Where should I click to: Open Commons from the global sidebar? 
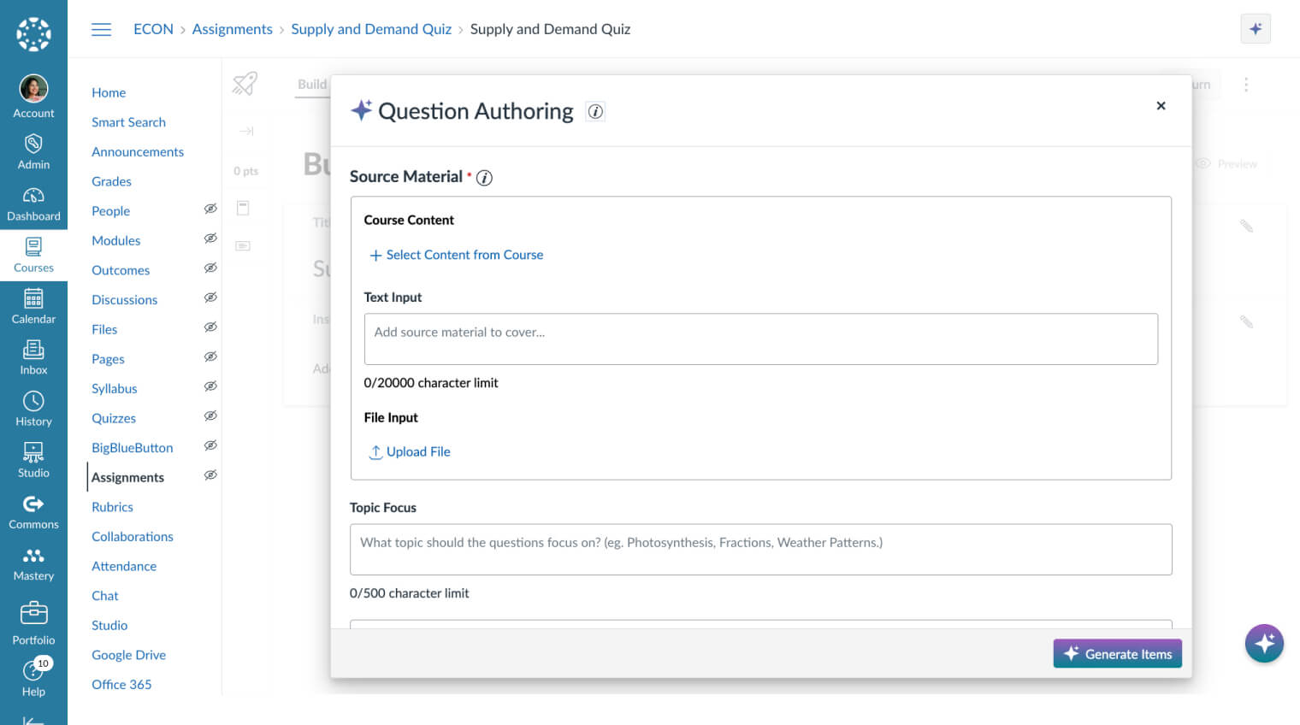click(x=33, y=512)
